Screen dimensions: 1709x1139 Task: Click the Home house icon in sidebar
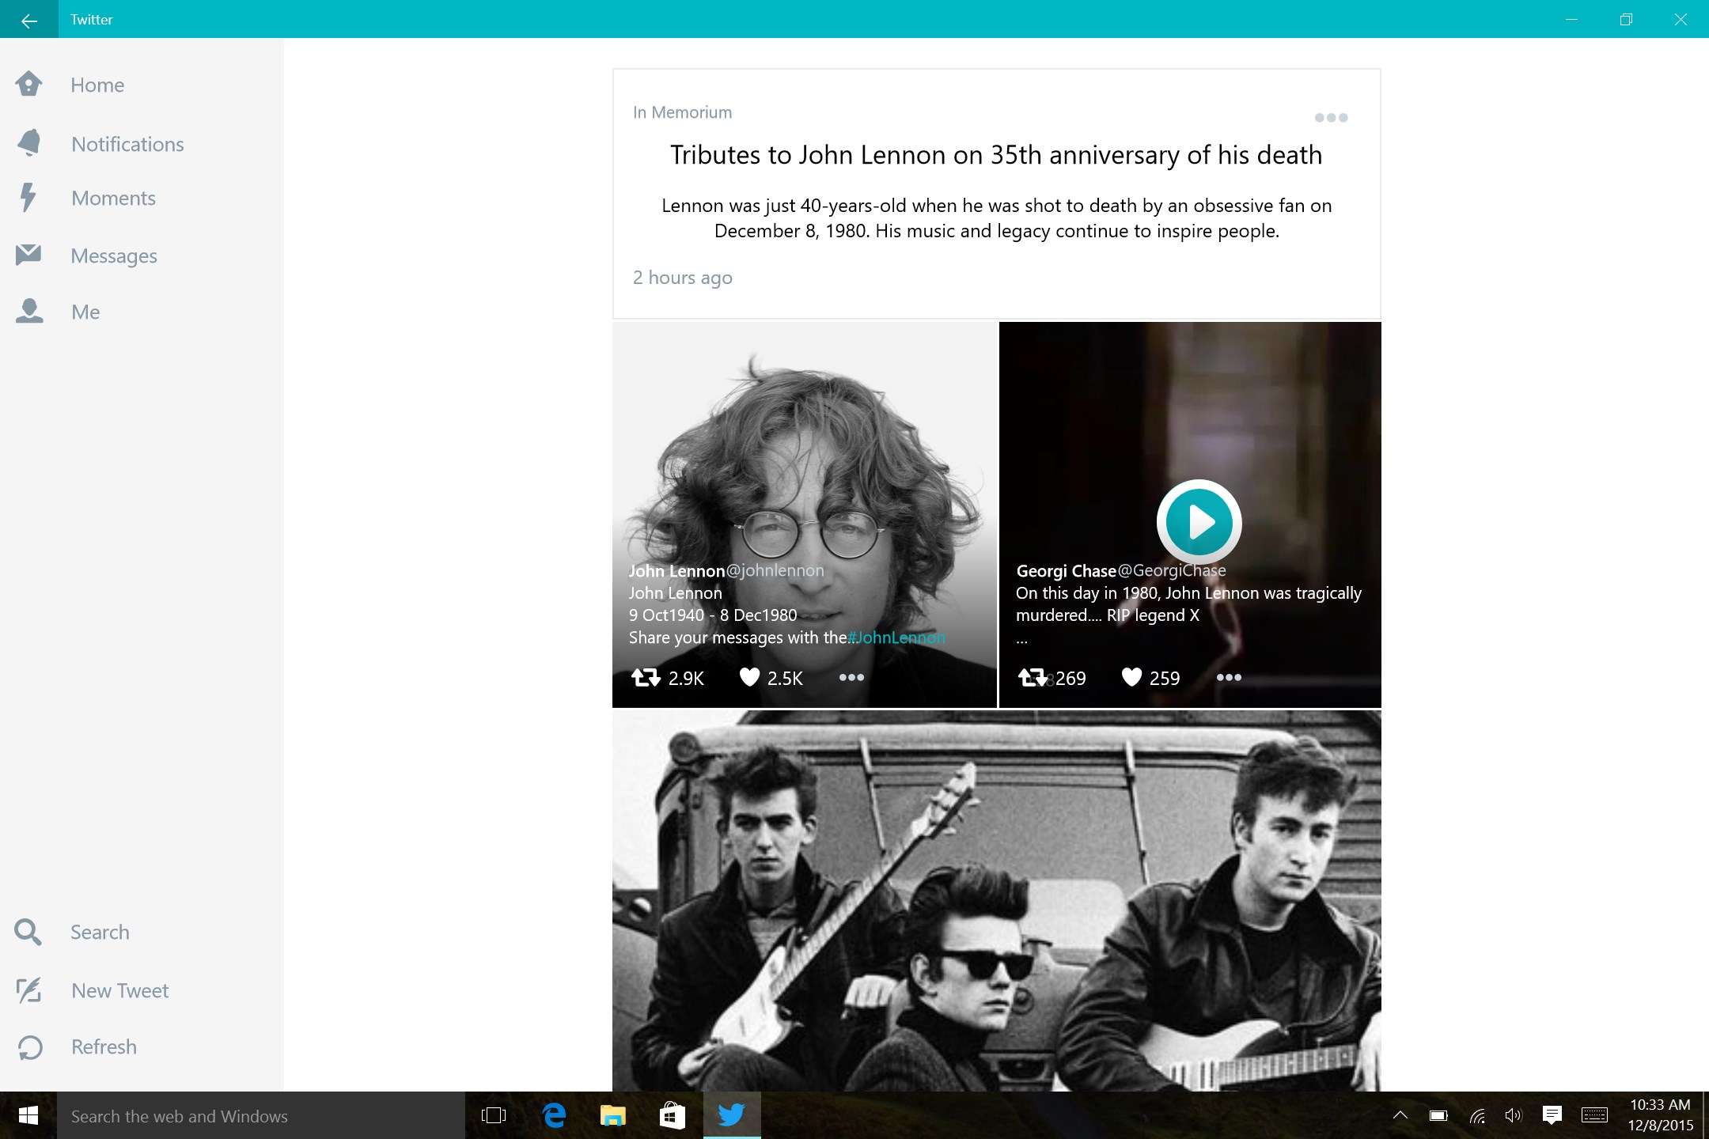[x=28, y=84]
